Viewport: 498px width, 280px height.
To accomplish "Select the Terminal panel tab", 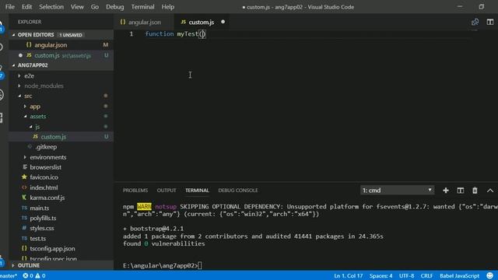I will (x=197, y=191).
